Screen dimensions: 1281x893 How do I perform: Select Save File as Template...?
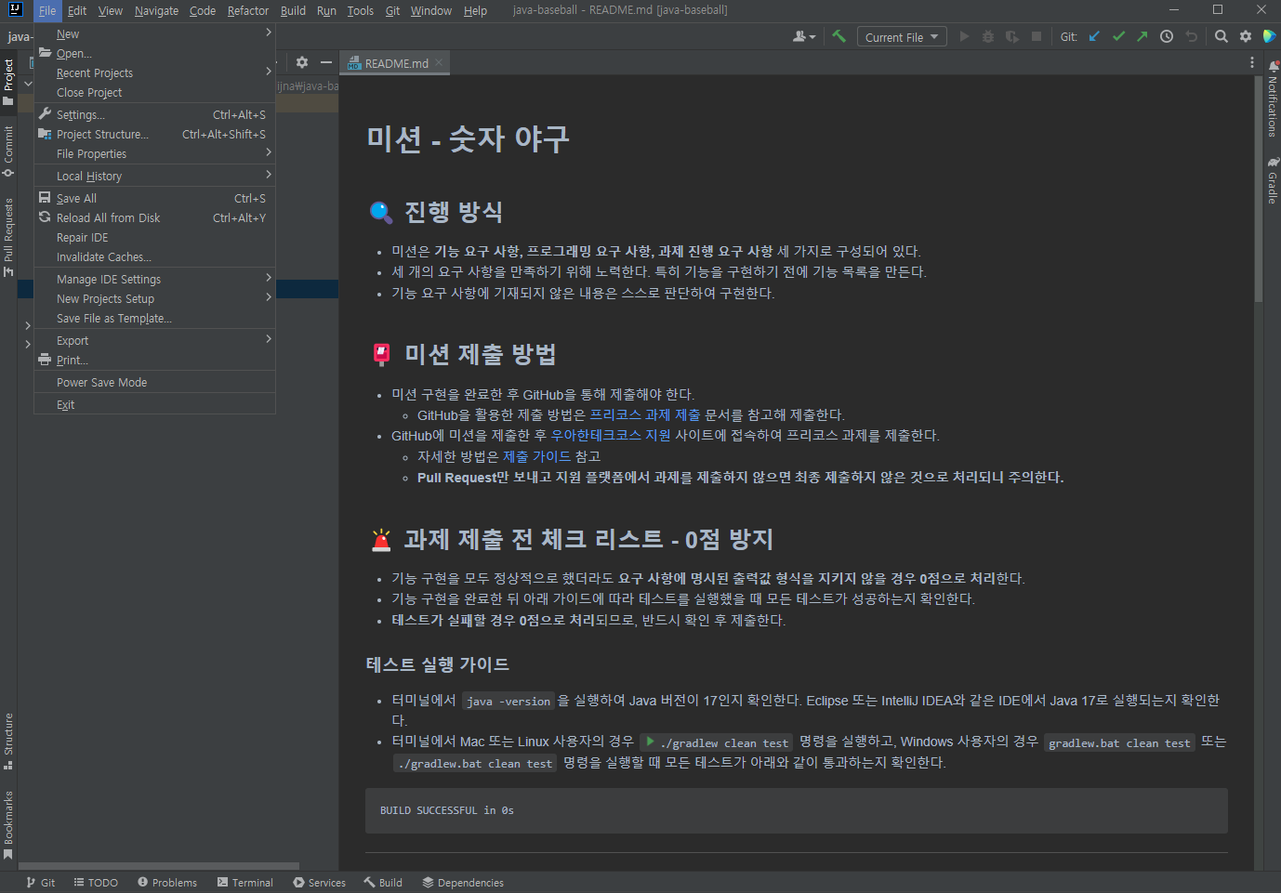(x=154, y=318)
